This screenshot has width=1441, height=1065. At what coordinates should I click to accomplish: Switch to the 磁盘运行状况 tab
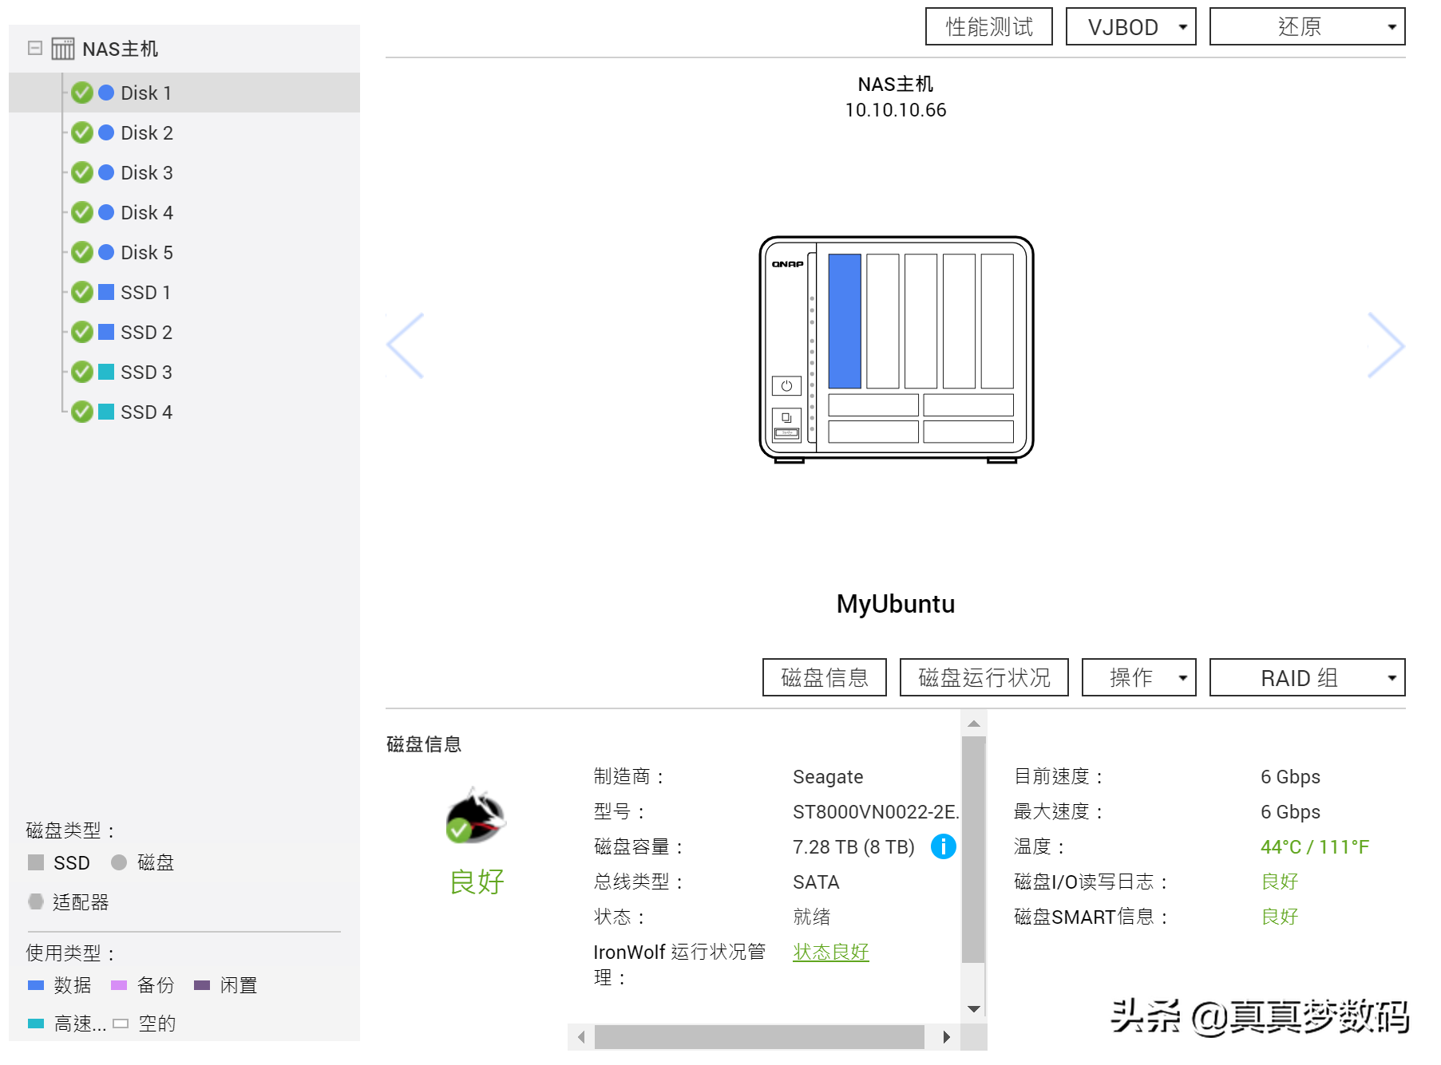coord(984,678)
